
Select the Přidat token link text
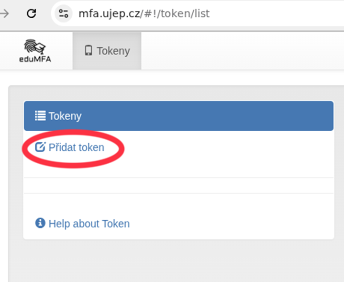[x=76, y=147]
